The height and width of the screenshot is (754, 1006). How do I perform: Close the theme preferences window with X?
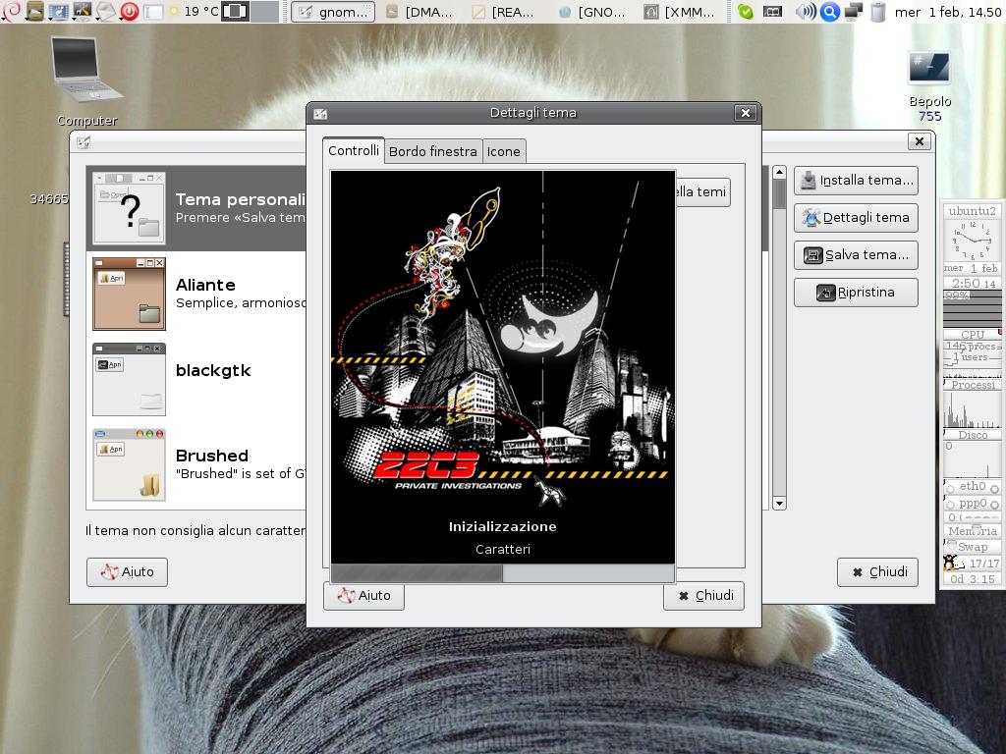(919, 141)
